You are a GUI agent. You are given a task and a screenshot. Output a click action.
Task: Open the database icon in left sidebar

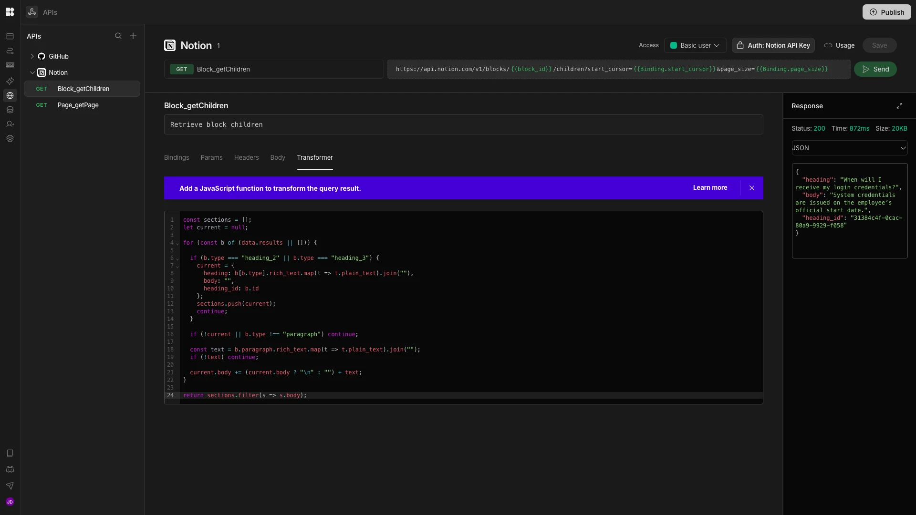tap(10, 110)
